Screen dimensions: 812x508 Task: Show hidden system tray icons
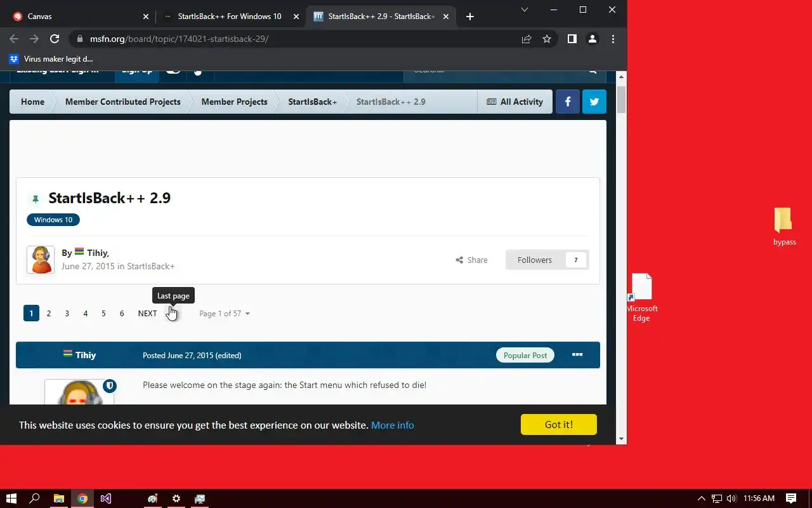(701, 498)
